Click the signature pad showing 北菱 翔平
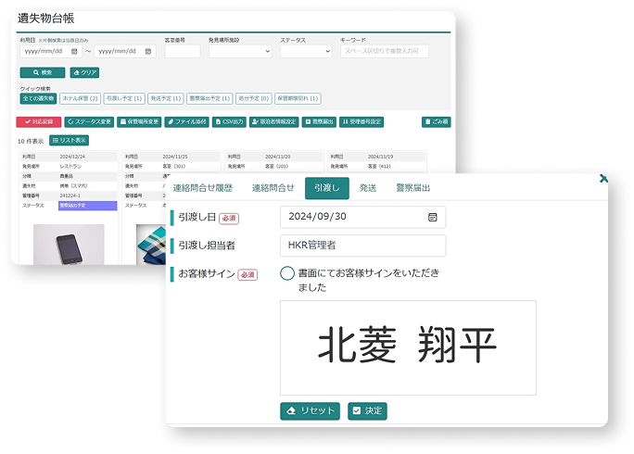The width and height of the screenshot is (634, 454). pos(408,347)
